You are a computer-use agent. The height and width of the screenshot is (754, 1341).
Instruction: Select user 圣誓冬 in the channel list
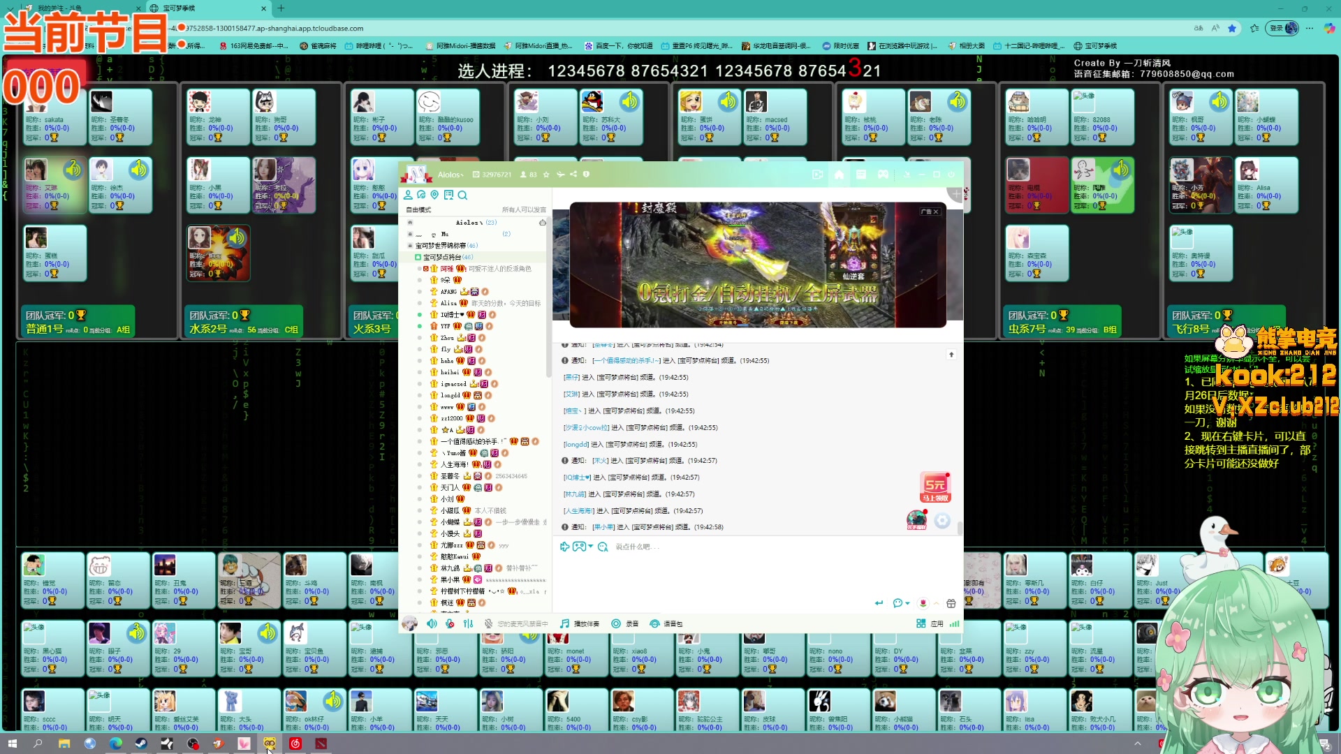point(450,476)
